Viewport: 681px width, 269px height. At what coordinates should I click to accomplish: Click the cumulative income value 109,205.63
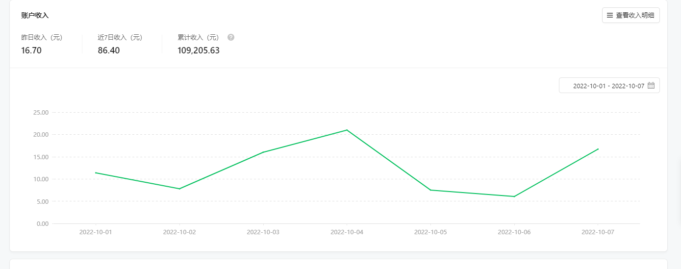coord(199,50)
